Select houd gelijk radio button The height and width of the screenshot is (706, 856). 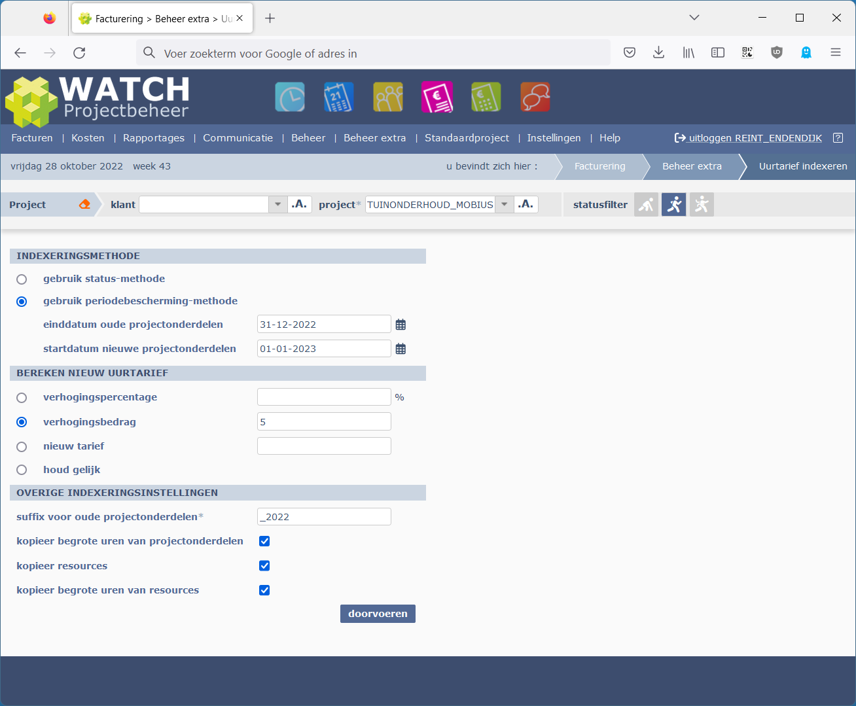[22, 470]
